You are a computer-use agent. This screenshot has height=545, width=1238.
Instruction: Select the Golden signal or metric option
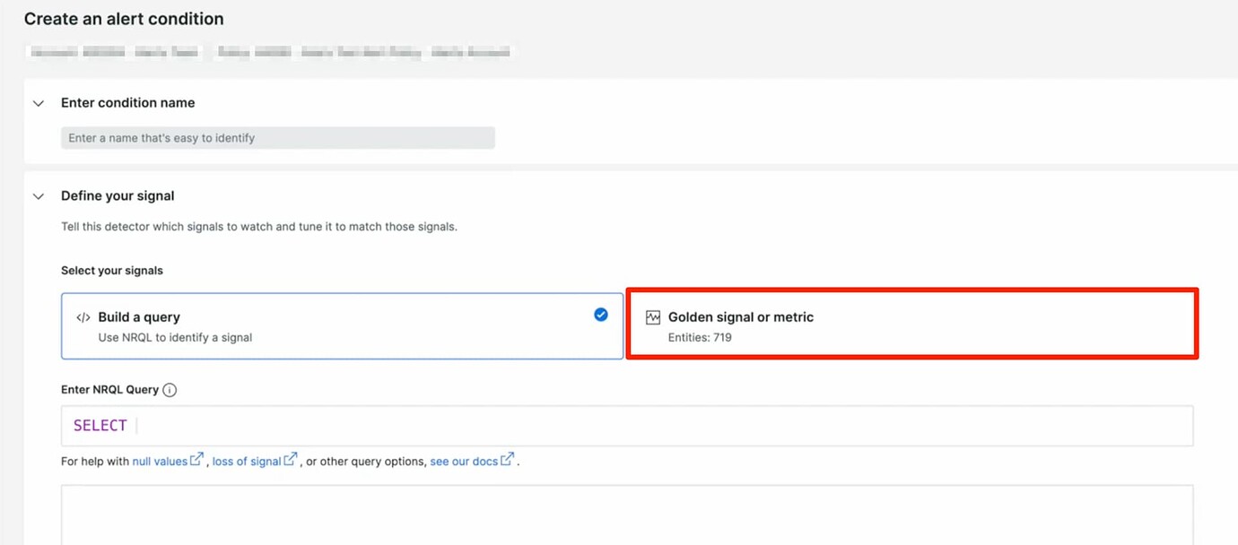coord(911,324)
